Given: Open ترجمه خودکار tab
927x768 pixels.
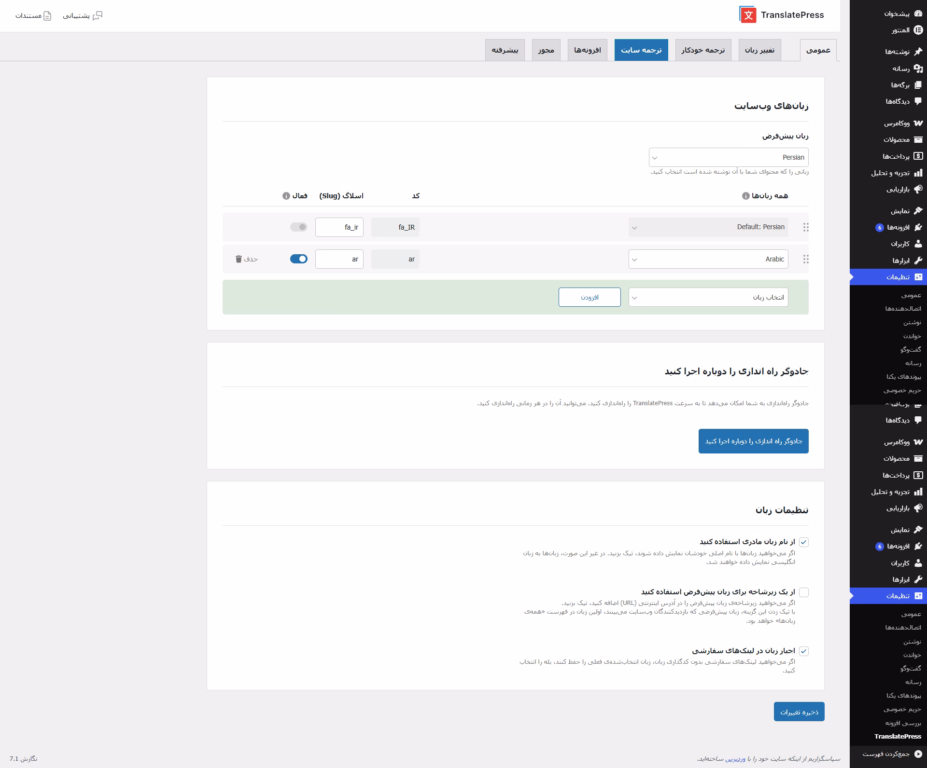Looking at the screenshot, I should coord(703,50).
